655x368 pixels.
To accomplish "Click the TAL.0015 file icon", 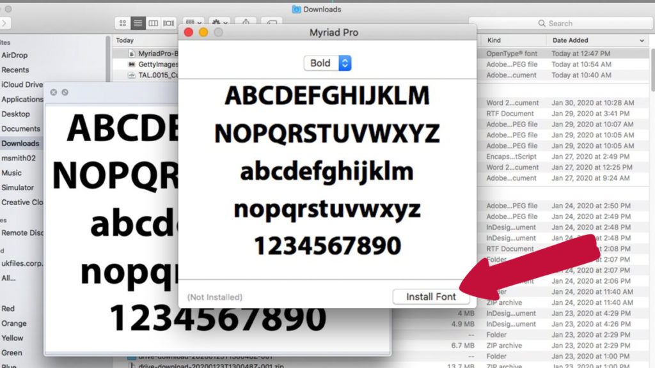I will pyautogui.click(x=132, y=75).
